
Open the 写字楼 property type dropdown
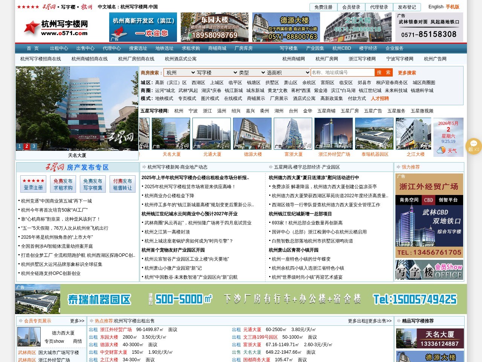(217, 72)
